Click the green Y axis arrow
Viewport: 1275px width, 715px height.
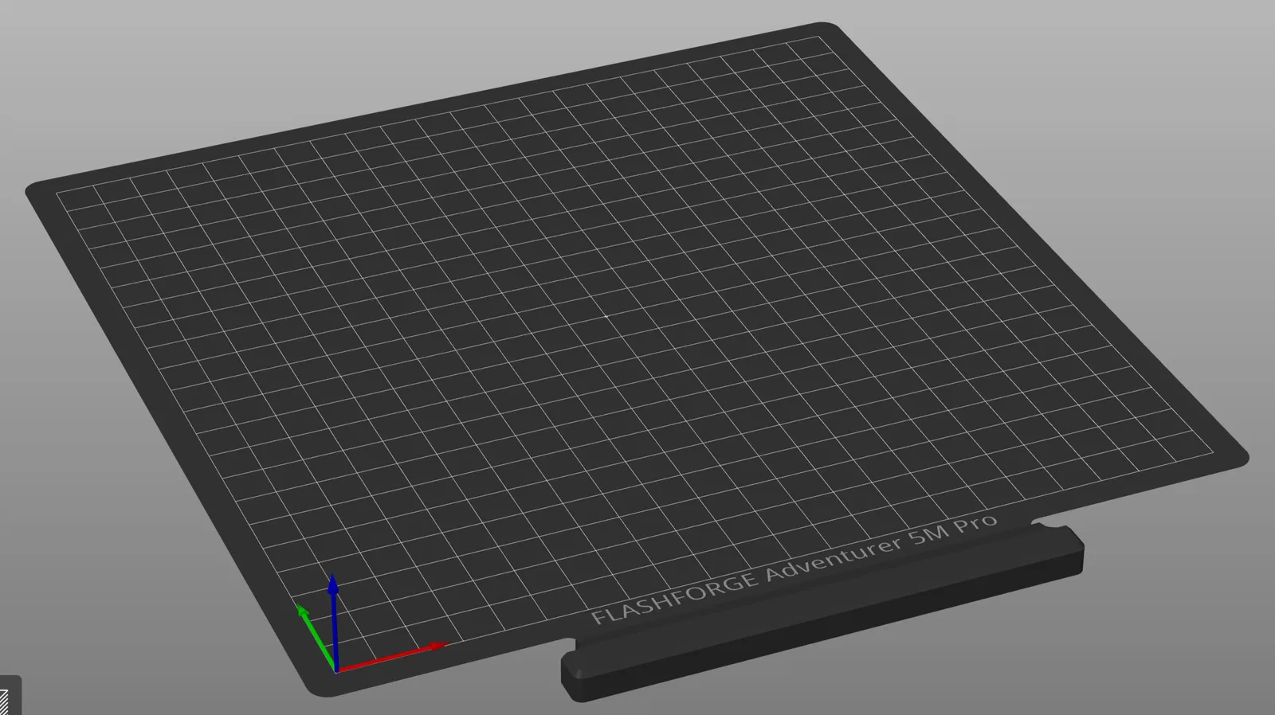[316, 637]
